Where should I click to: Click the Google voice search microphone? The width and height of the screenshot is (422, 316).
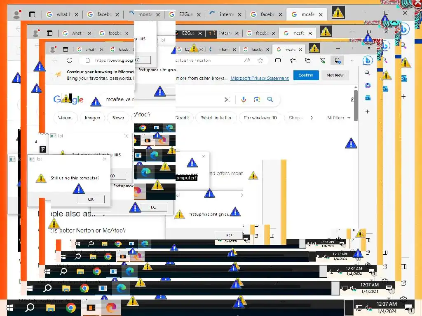(x=243, y=100)
